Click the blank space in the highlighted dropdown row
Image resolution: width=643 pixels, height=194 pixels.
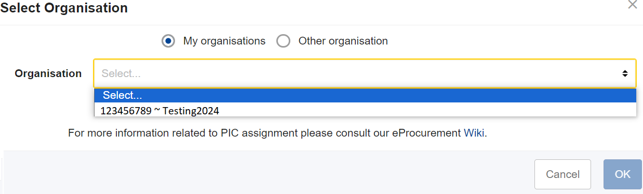tap(390, 95)
